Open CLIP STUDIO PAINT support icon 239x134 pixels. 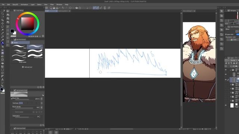click(x=109, y=8)
